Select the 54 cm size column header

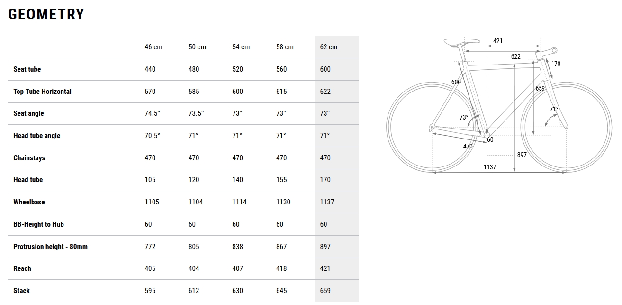[x=241, y=47]
